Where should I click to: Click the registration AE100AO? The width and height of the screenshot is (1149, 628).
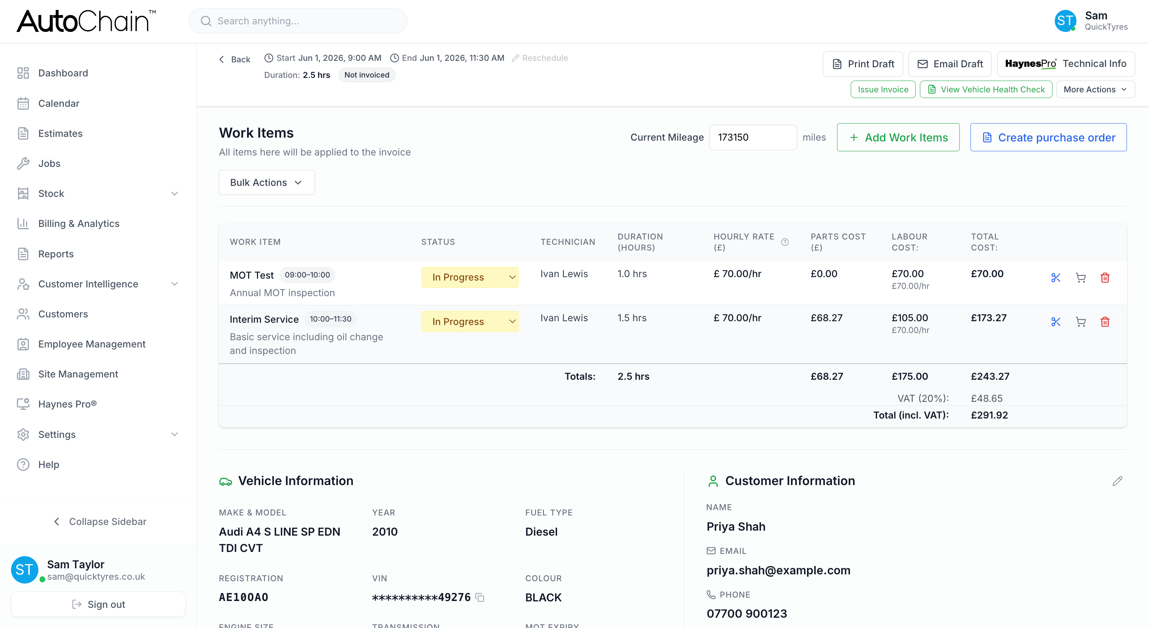244,597
